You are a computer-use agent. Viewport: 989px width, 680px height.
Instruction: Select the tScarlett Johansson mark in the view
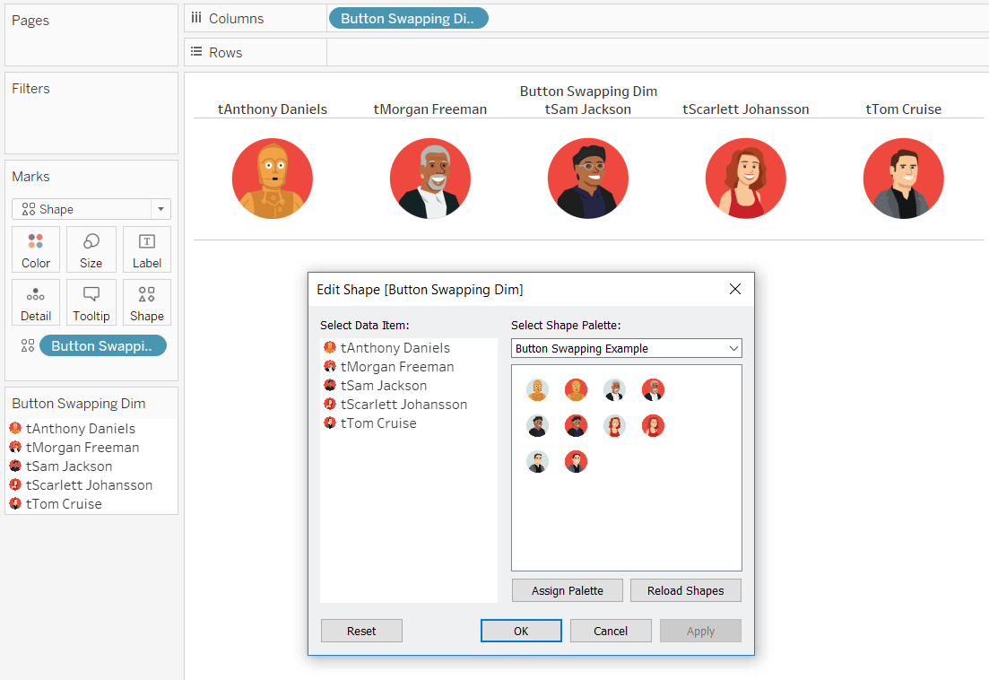click(745, 179)
